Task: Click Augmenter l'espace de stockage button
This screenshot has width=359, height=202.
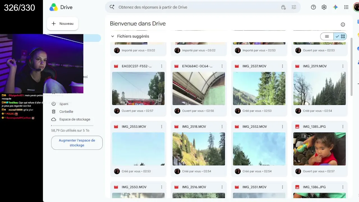Action: (77, 143)
